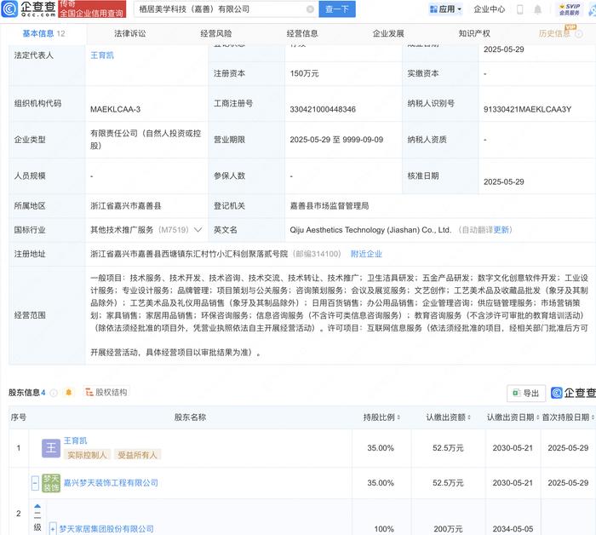The image size is (596, 535).
Task: Open 嘉兴梦天装饰工程有限公司 link
Action: coord(111,483)
